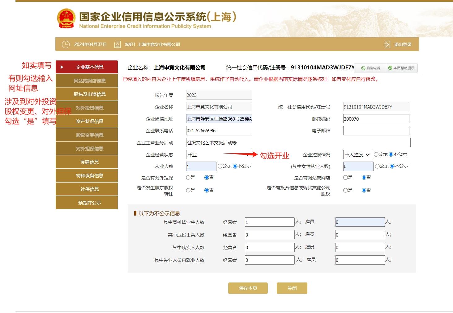Click 退役士兵 雇员 count field
Image resolution: width=453 pixels, height=313 pixels.
coord(360,235)
